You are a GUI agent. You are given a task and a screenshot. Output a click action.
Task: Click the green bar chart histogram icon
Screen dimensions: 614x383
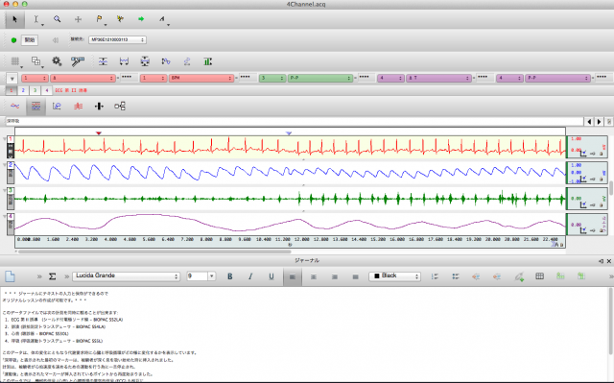click(208, 61)
